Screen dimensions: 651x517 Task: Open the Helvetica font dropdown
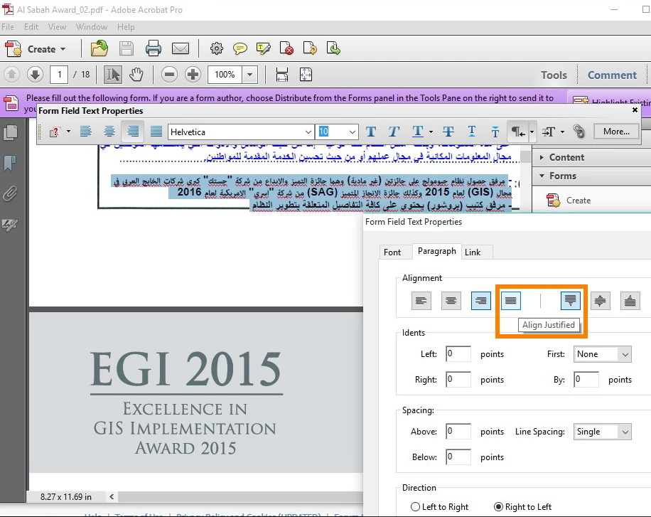coord(308,132)
